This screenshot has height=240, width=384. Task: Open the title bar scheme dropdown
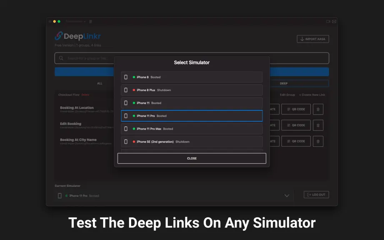click(x=75, y=22)
